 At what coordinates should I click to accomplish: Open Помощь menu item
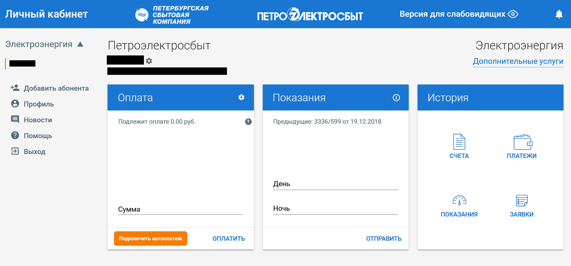pyautogui.click(x=38, y=136)
